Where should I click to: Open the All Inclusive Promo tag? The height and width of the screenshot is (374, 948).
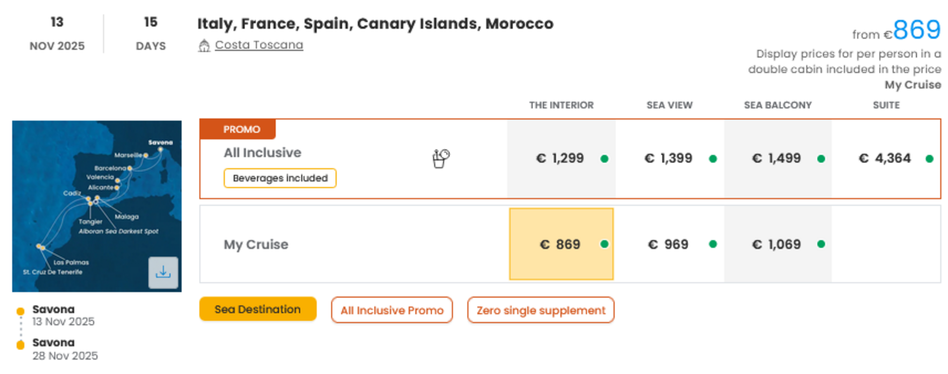point(392,310)
